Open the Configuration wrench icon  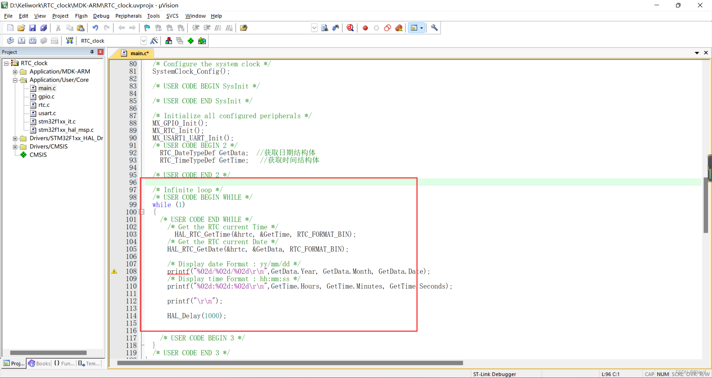pyautogui.click(x=434, y=28)
